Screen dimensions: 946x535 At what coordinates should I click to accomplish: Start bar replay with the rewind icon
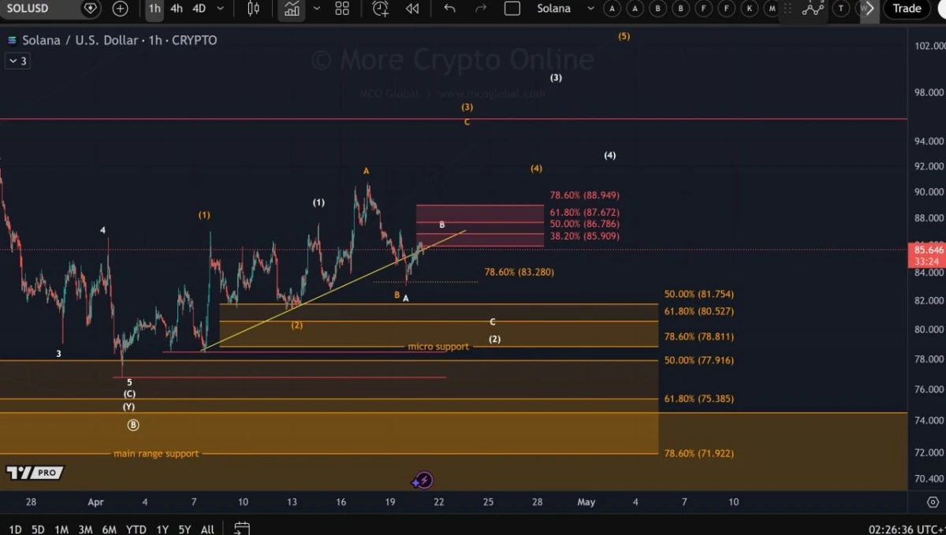(x=412, y=9)
